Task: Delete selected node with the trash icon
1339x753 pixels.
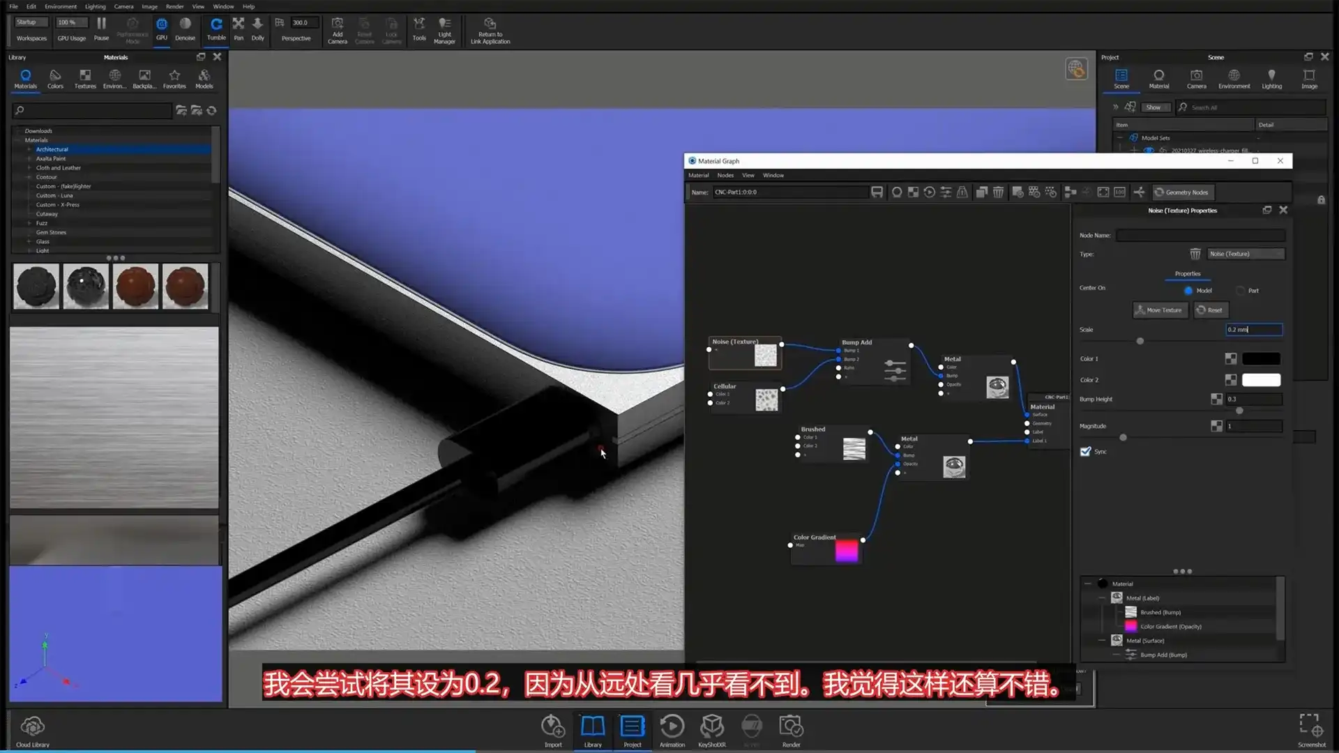Action: [x=997, y=192]
